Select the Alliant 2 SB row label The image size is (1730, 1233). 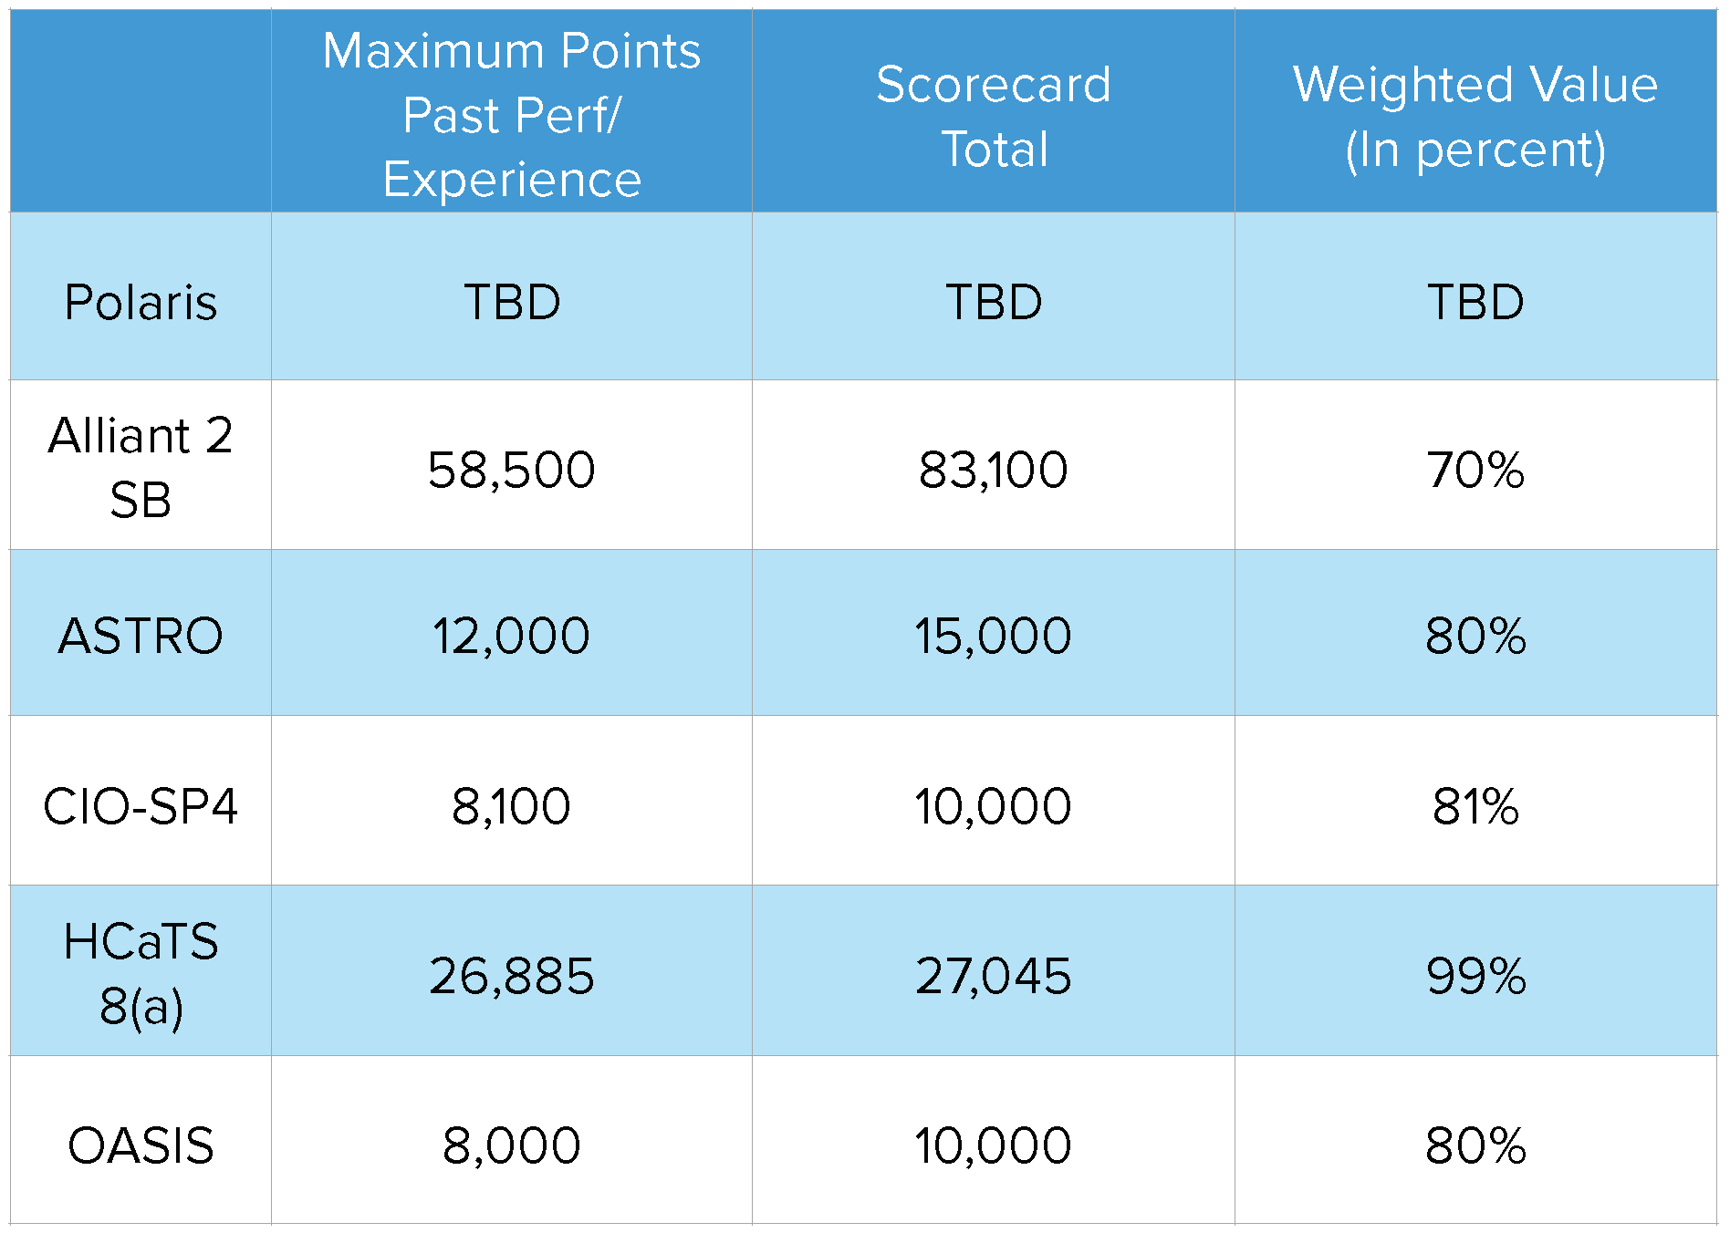(x=141, y=466)
